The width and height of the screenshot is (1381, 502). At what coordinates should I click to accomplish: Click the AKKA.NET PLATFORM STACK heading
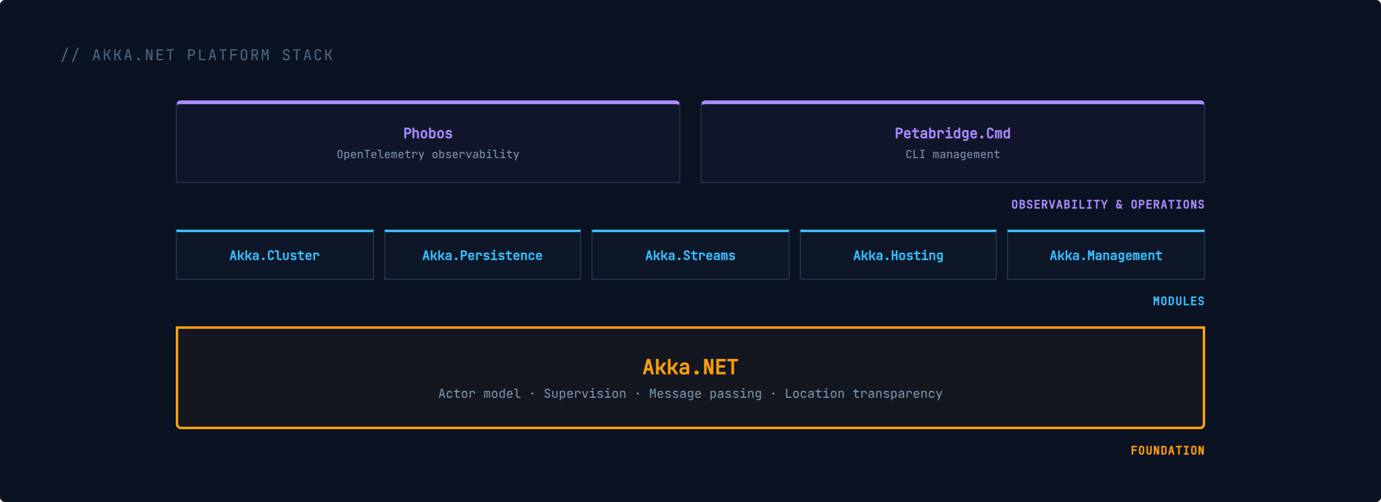197,55
